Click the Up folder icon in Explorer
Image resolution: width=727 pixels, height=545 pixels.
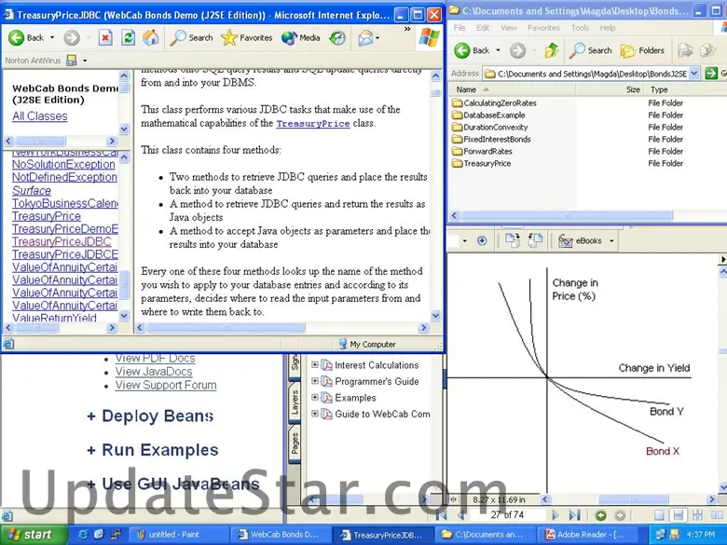click(552, 50)
